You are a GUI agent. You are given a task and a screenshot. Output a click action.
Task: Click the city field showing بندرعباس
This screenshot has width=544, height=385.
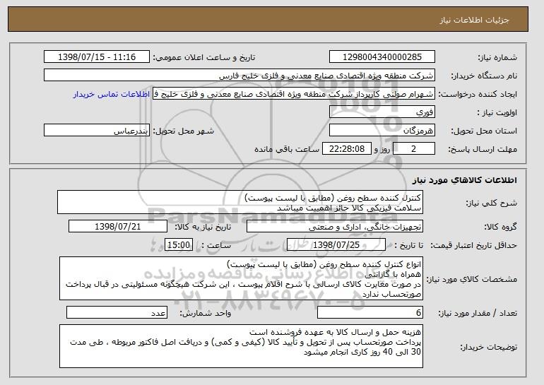97,131
